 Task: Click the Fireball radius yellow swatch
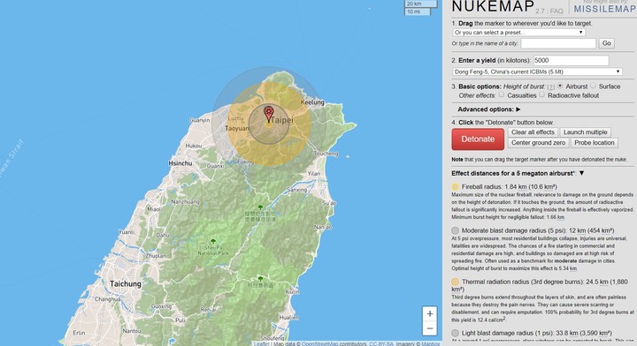[455, 187]
